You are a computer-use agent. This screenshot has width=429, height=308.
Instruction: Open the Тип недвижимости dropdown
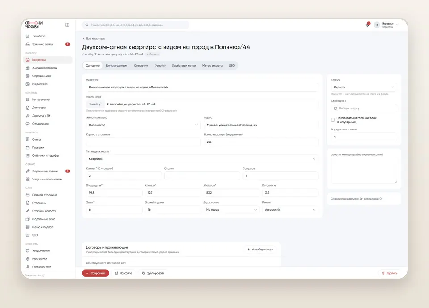(202, 159)
